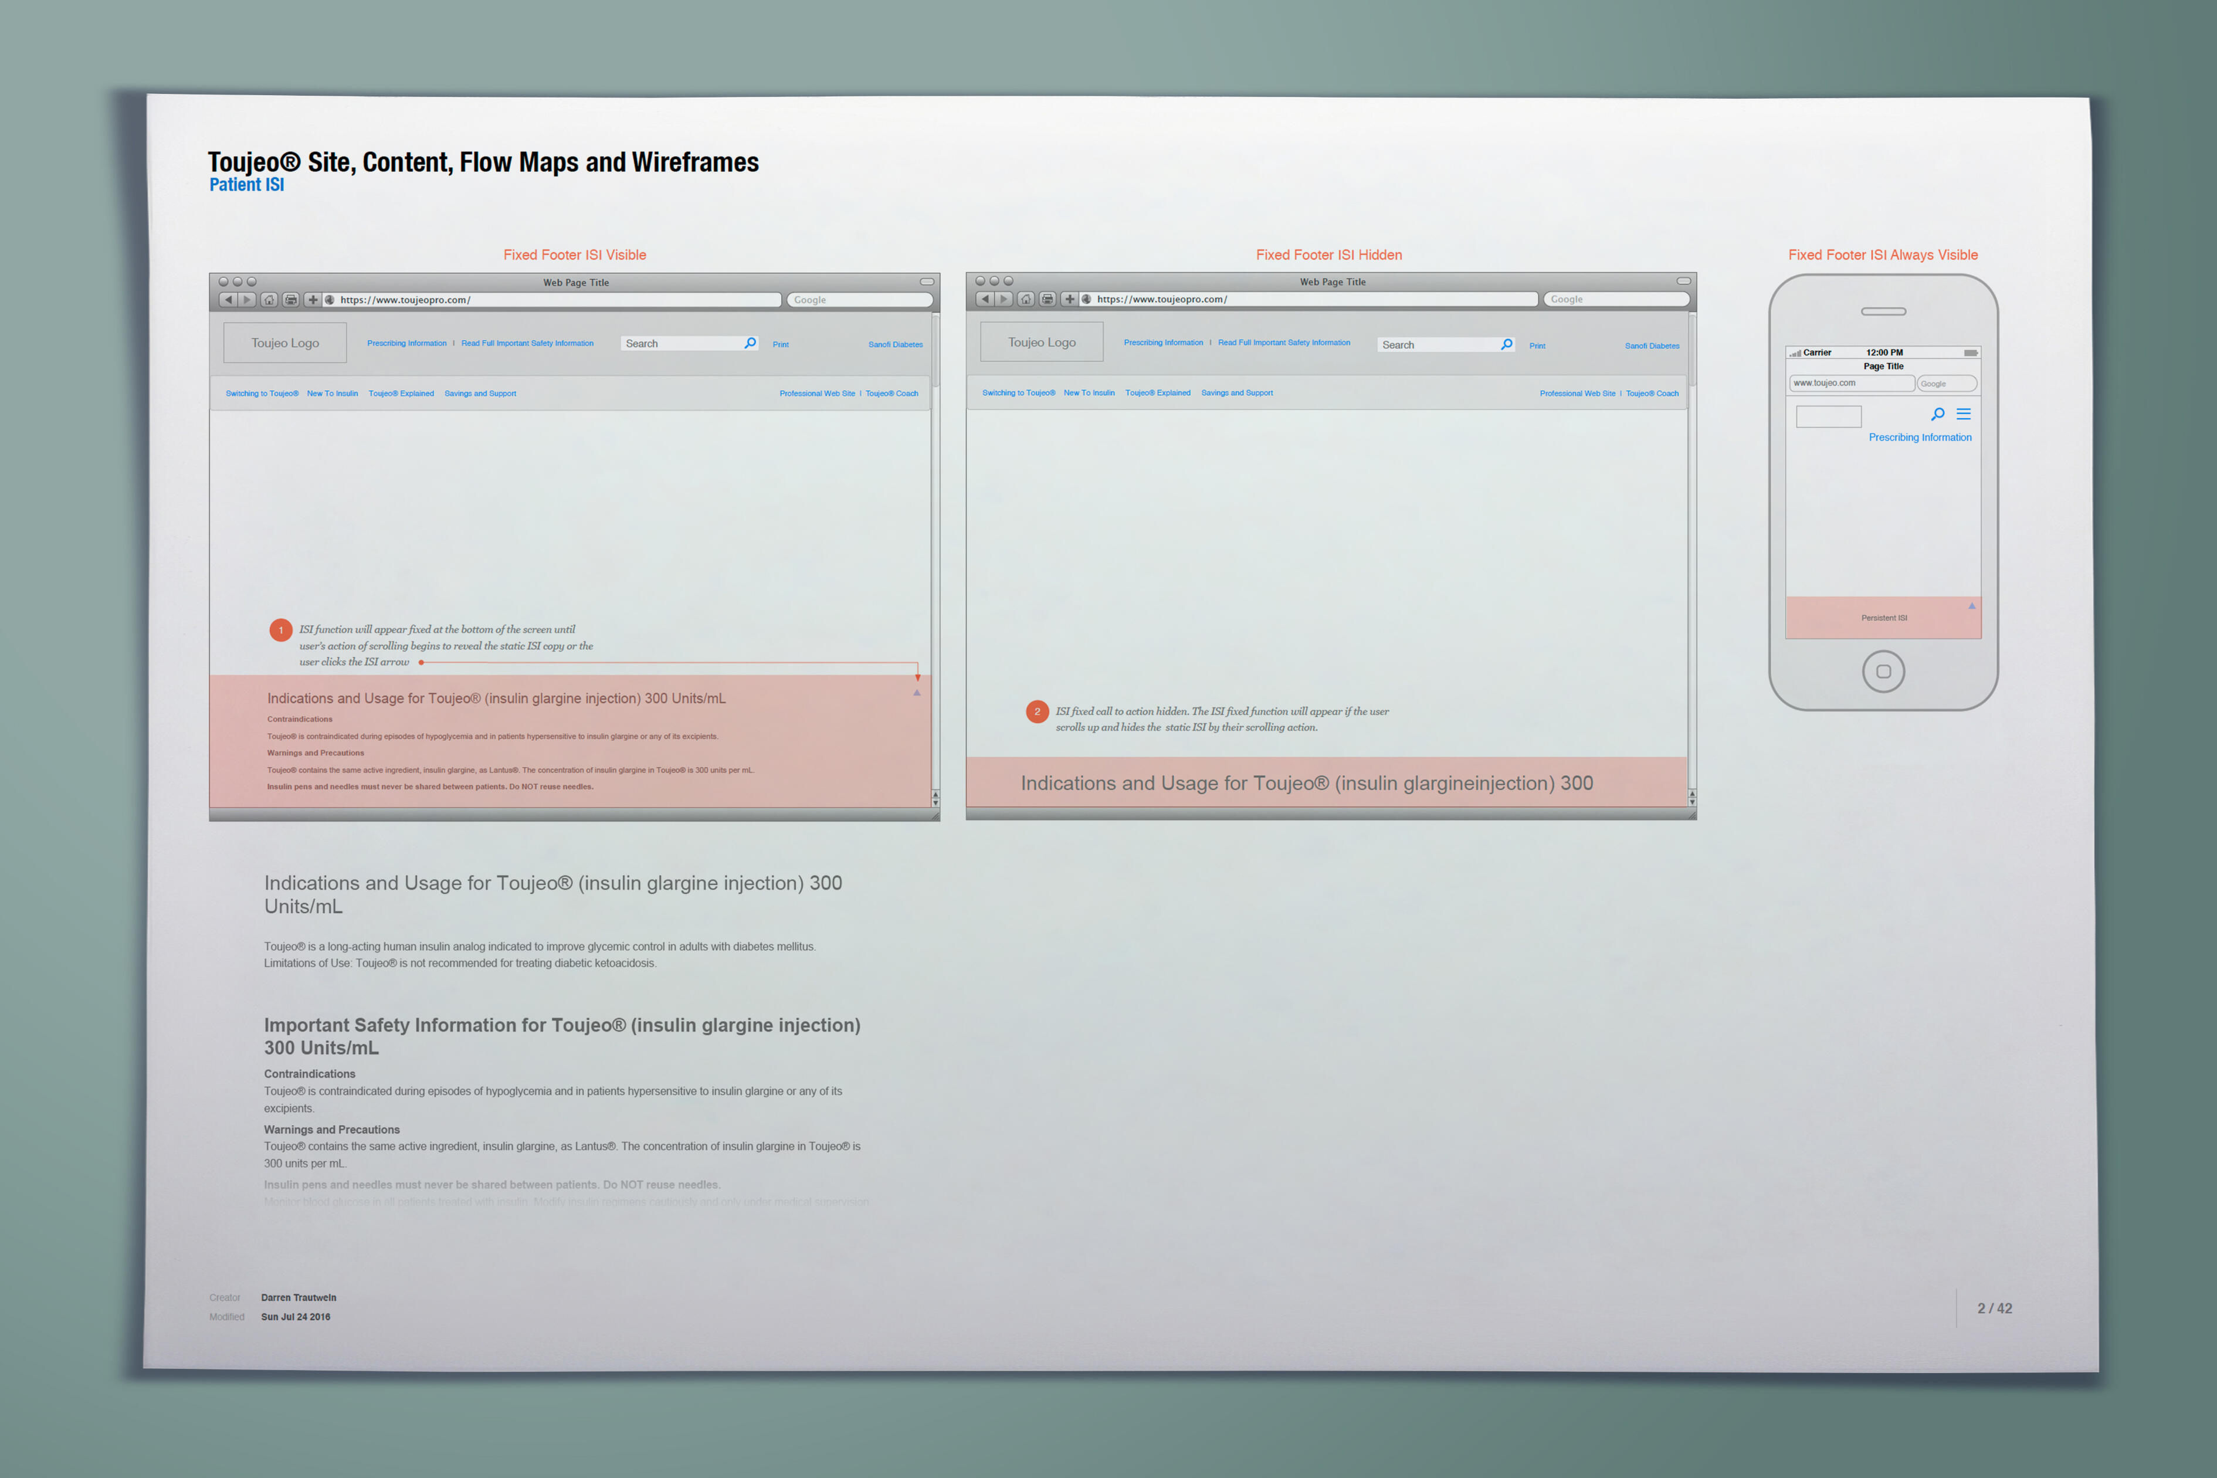Click Toujeo Coach link in the ISI Hidden browser

click(x=1652, y=394)
